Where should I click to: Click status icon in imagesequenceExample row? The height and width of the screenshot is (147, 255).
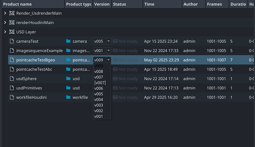pyautogui.click(x=115, y=51)
